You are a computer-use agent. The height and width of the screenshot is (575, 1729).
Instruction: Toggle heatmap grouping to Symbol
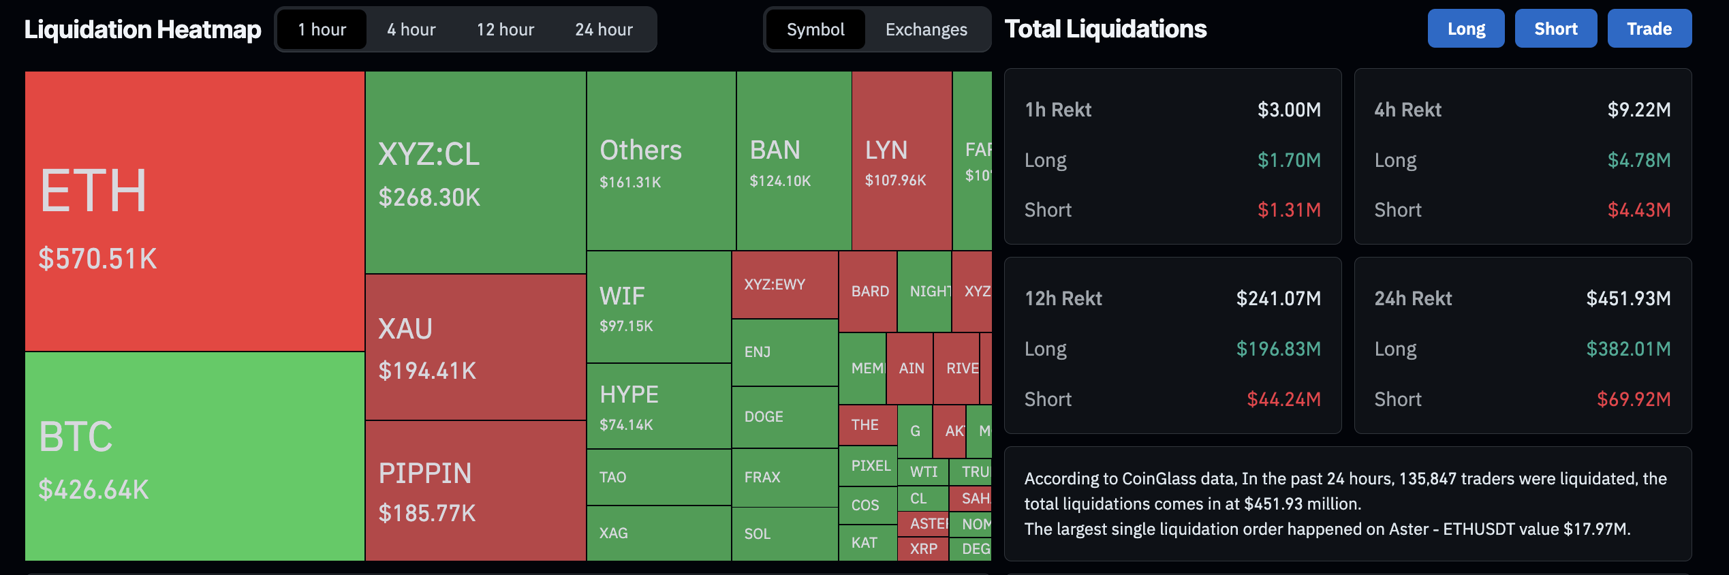coord(815,30)
